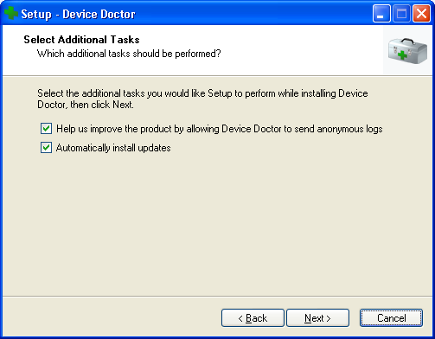This screenshot has width=435, height=339.
Task: Click the toolbox icon in header
Action: click(407, 51)
